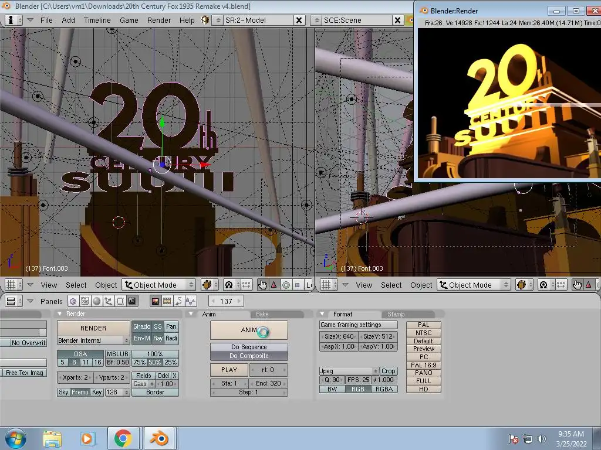
Task: Toggle the SS subsurface scattering option
Action: tap(158, 326)
